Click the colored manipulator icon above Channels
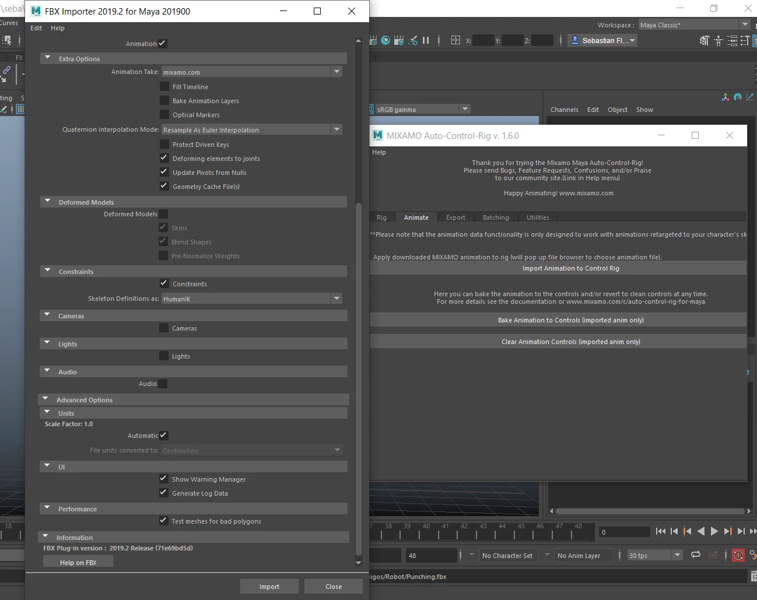This screenshot has height=600, width=757. point(726,97)
